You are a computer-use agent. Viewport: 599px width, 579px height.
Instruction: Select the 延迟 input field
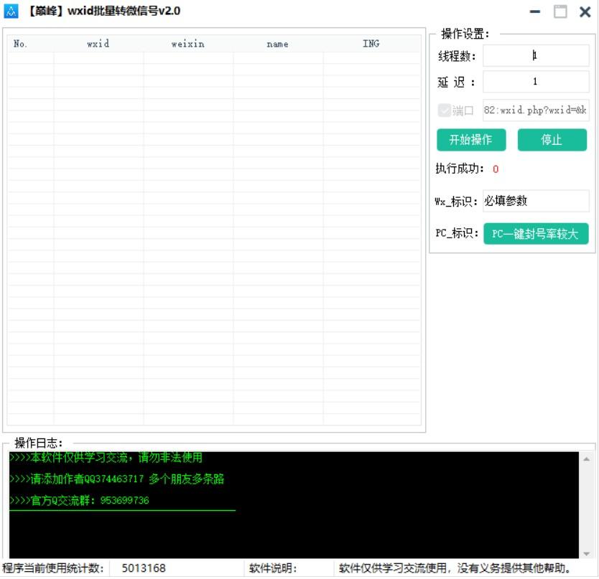click(537, 83)
